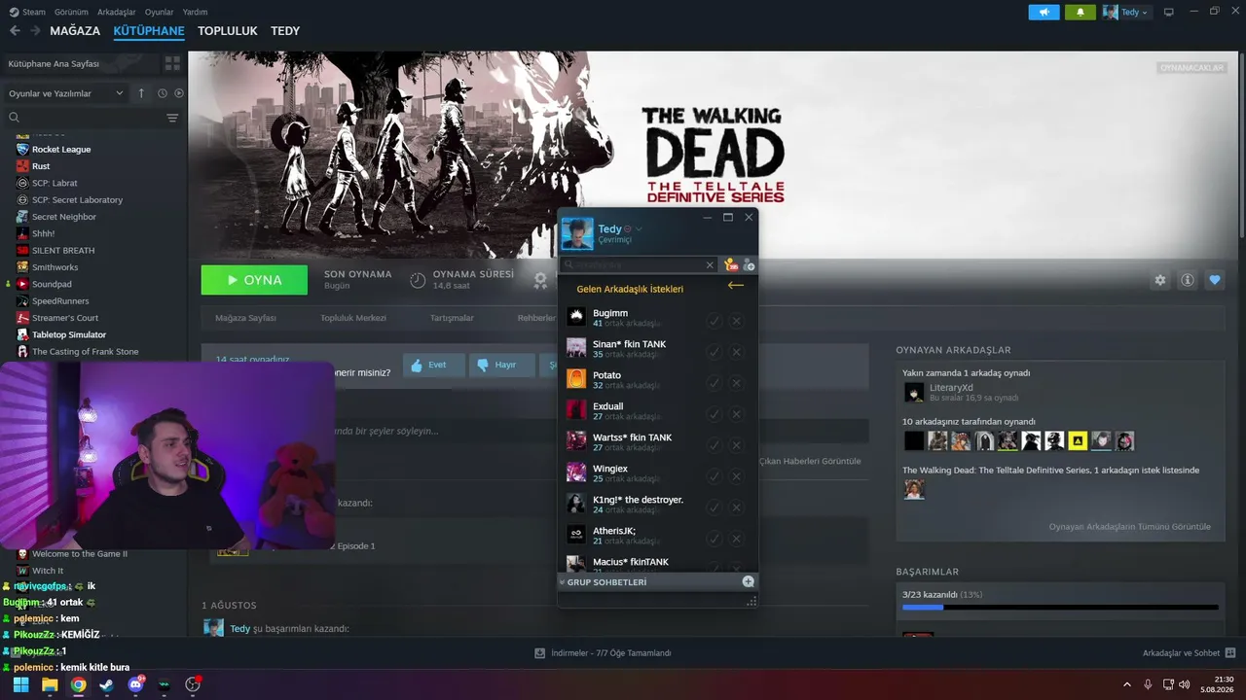
Task: Open Discord from the taskbar
Action: coord(135,684)
